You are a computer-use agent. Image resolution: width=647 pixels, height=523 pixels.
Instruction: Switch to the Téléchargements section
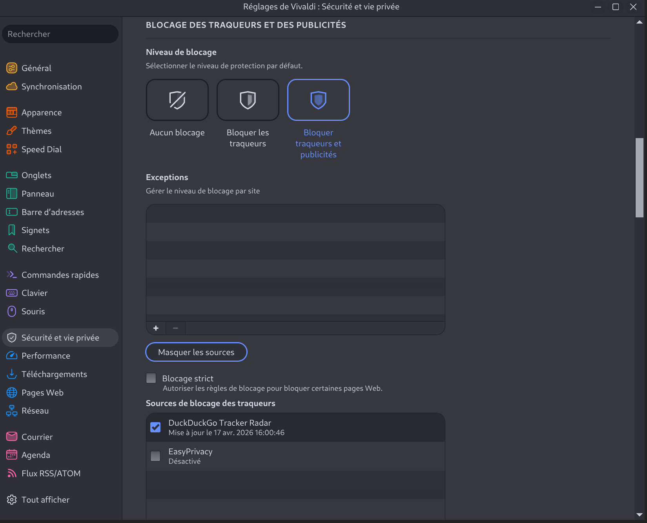(54, 374)
